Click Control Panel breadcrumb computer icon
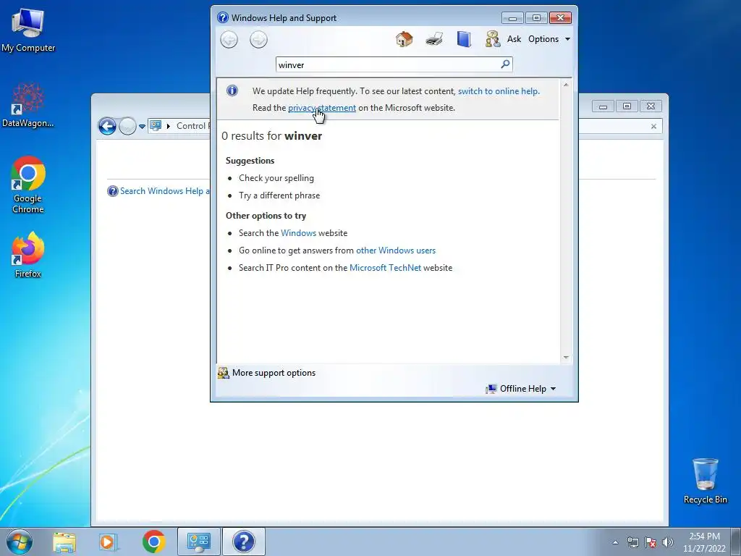741x556 pixels. [156, 125]
